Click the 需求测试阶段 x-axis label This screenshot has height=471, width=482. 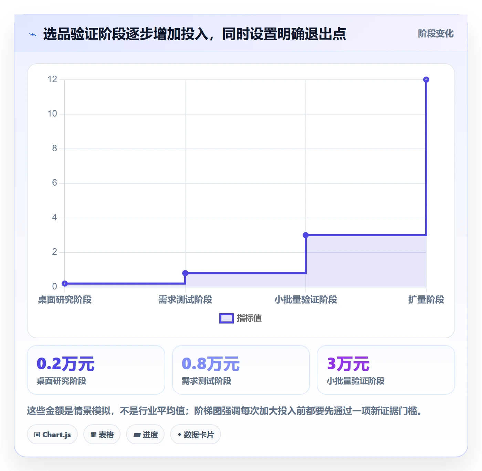click(x=185, y=300)
